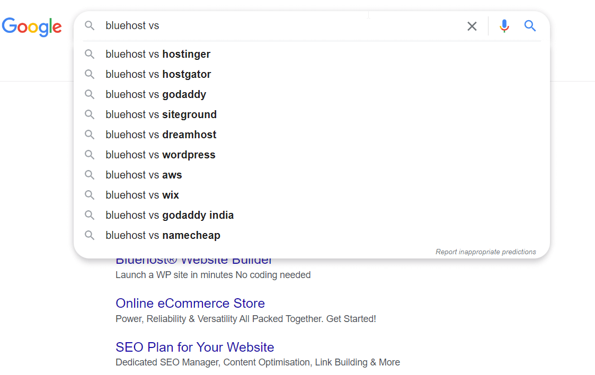Open Online eCommerce Store link
The image size is (595, 375).
click(x=190, y=303)
